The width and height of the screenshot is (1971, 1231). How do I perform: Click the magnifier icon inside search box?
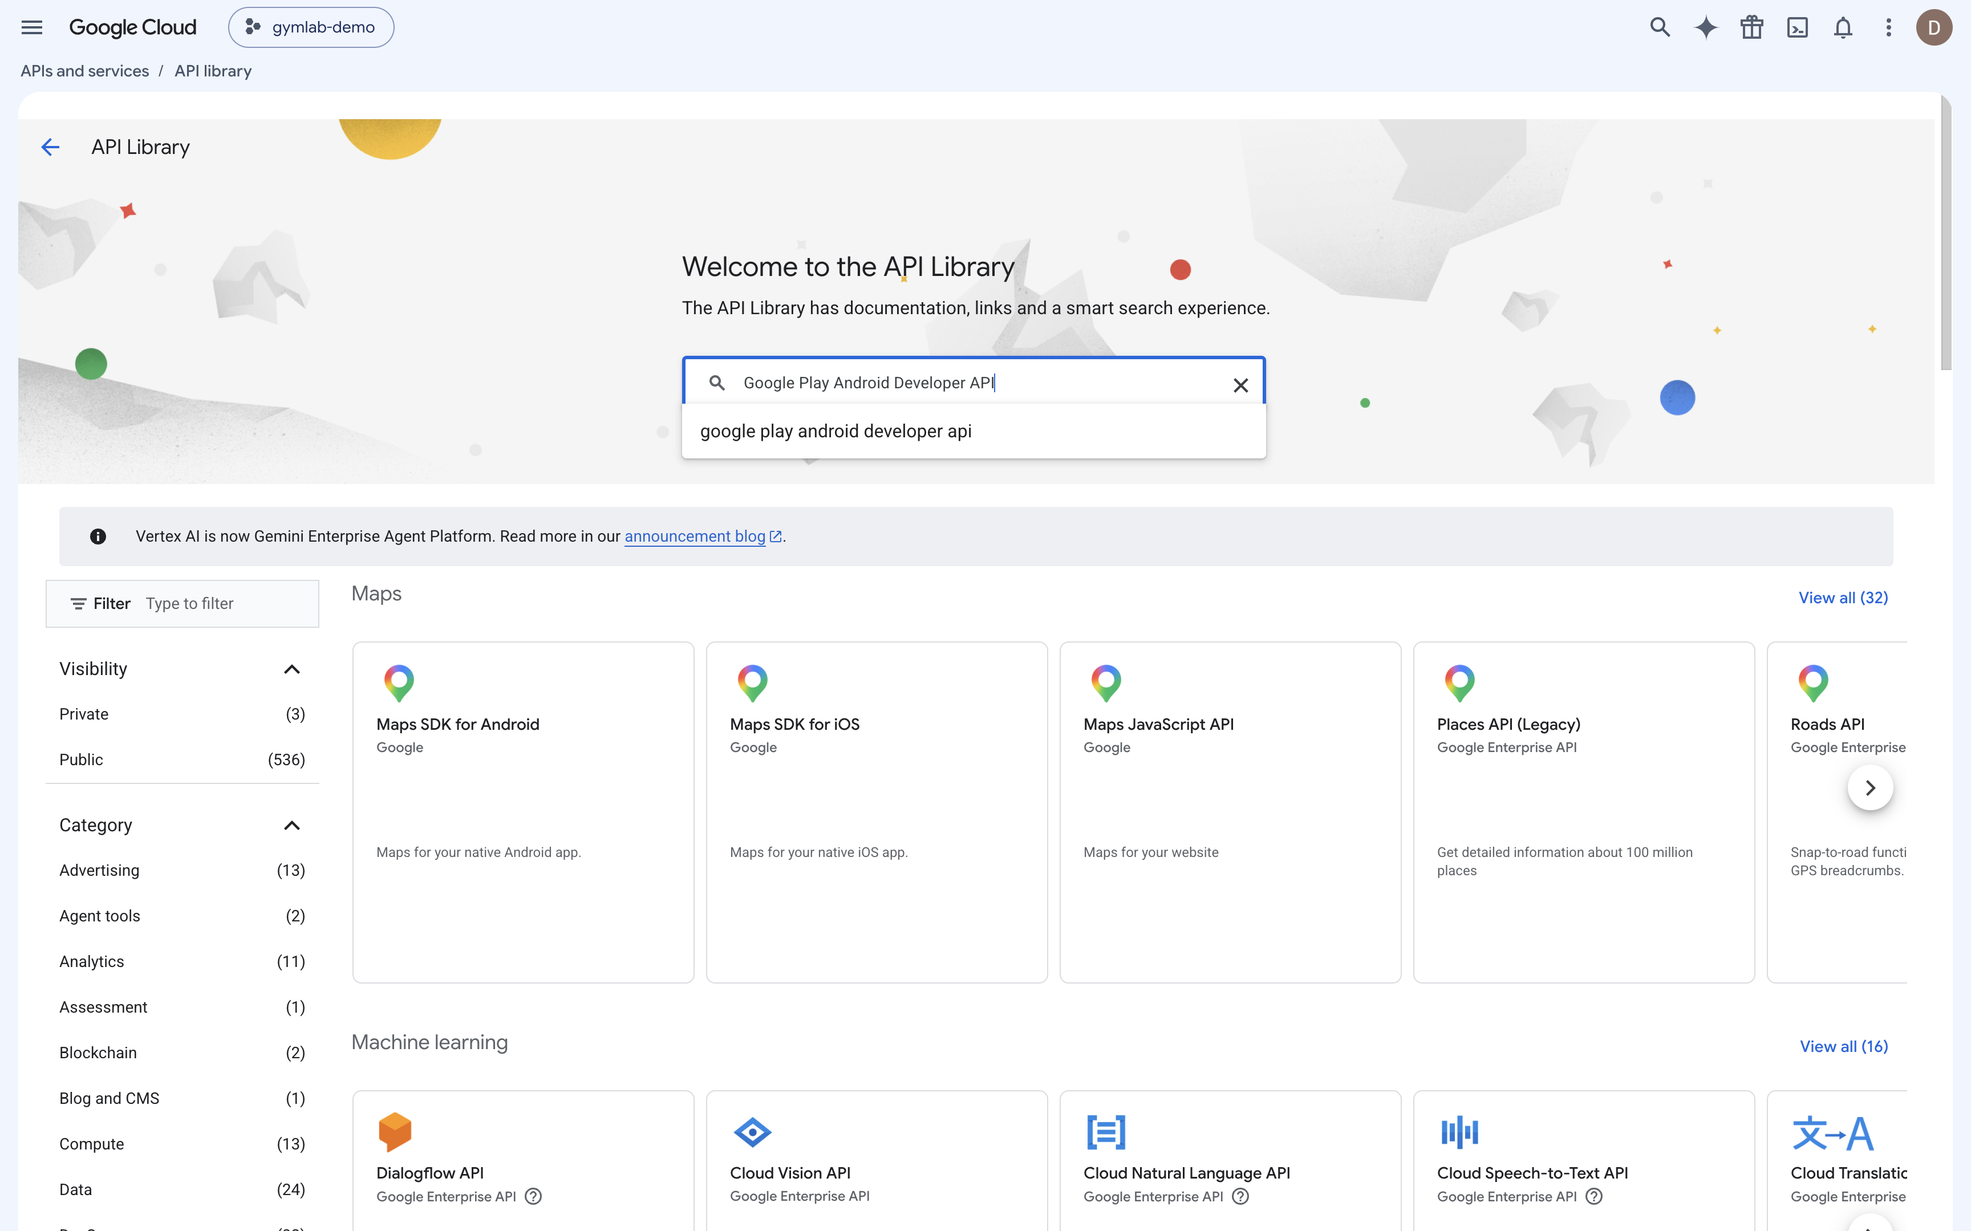coord(716,383)
